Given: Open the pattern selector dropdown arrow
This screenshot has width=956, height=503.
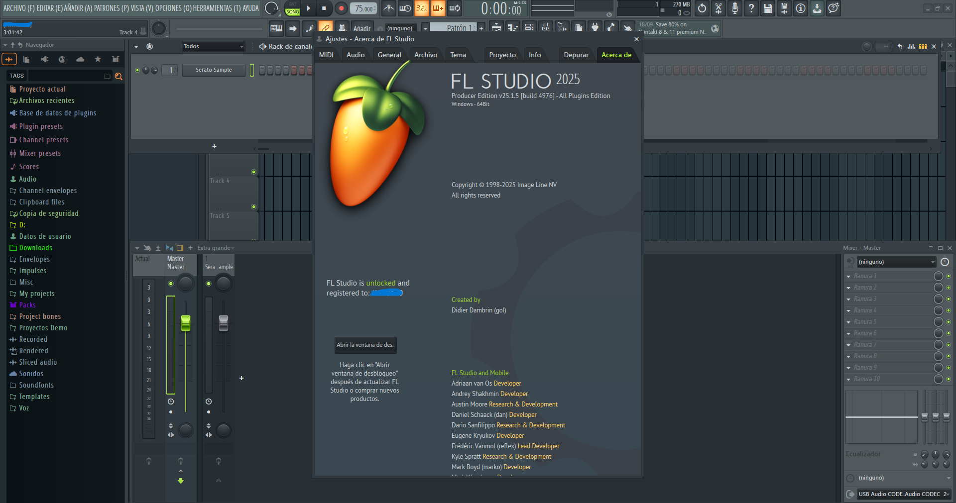Looking at the screenshot, I should tap(425, 28).
